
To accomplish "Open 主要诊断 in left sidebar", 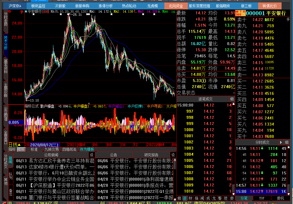I will click(6, 90).
